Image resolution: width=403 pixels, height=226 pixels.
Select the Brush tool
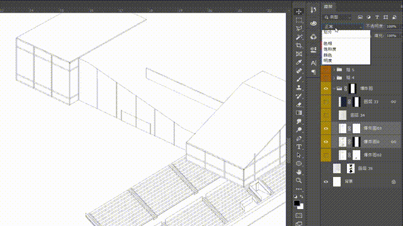point(298,79)
